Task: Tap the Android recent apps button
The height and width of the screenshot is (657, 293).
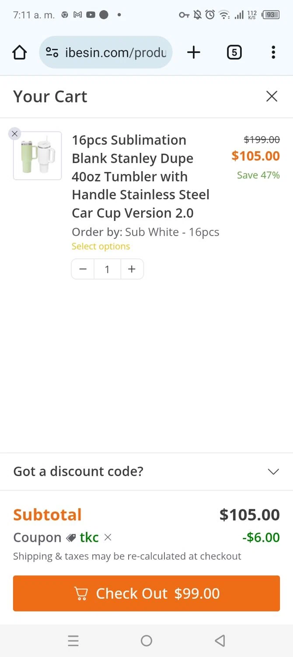Action: (73, 641)
